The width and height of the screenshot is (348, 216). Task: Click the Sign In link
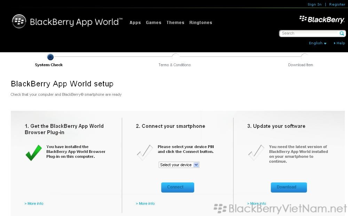[315, 4]
